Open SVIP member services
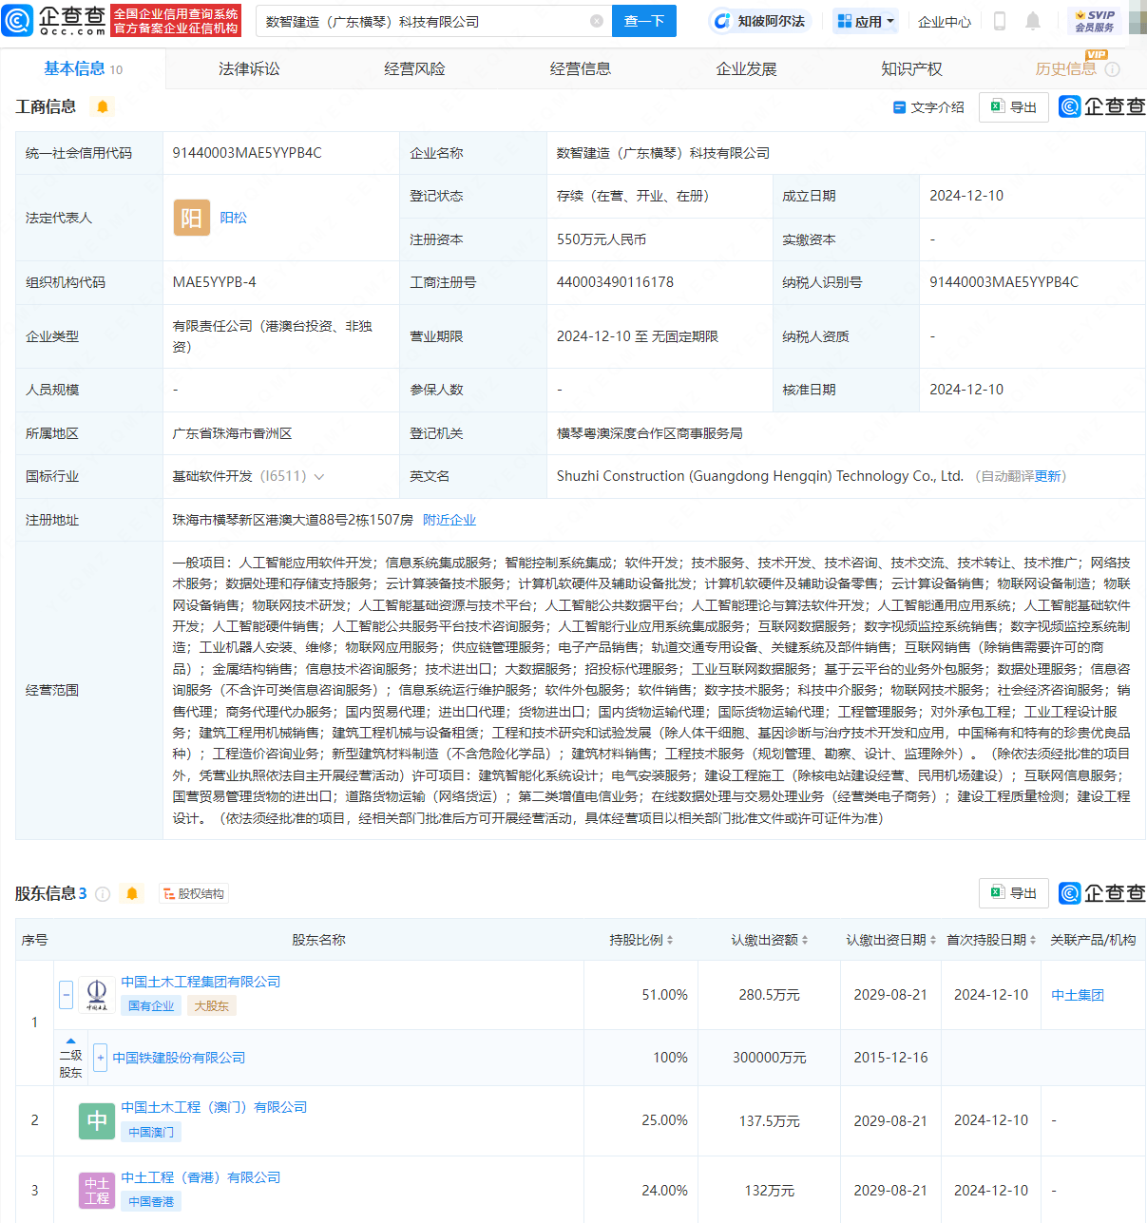Viewport: 1147px width, 1223px height. (x=1095, y=21)
